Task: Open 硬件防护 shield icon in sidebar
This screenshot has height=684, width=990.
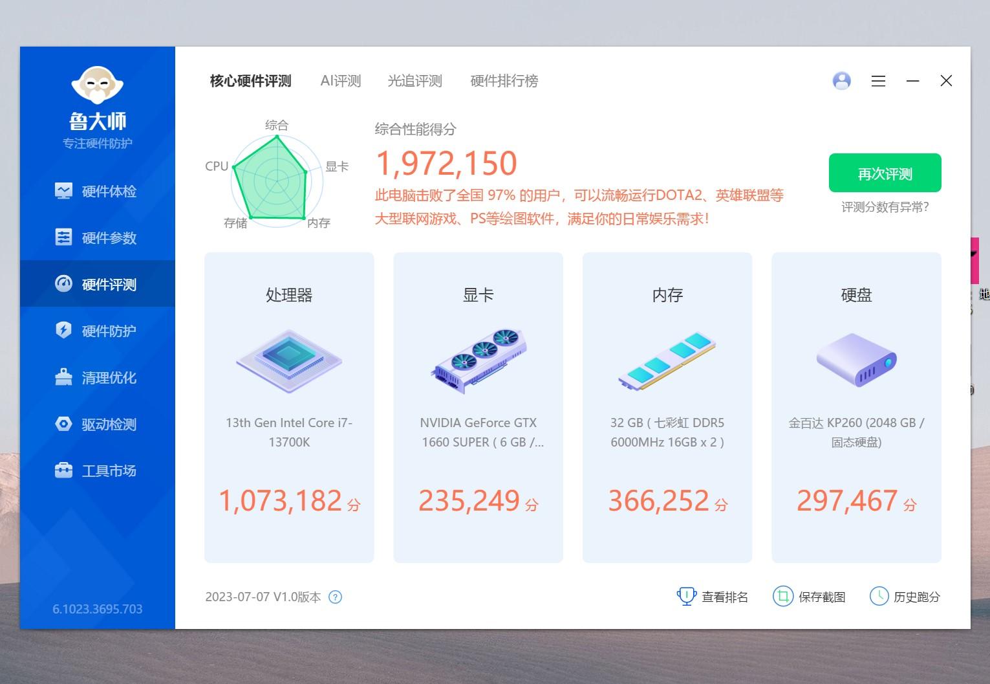Action: pyautogui.click(x=63, y=331)
